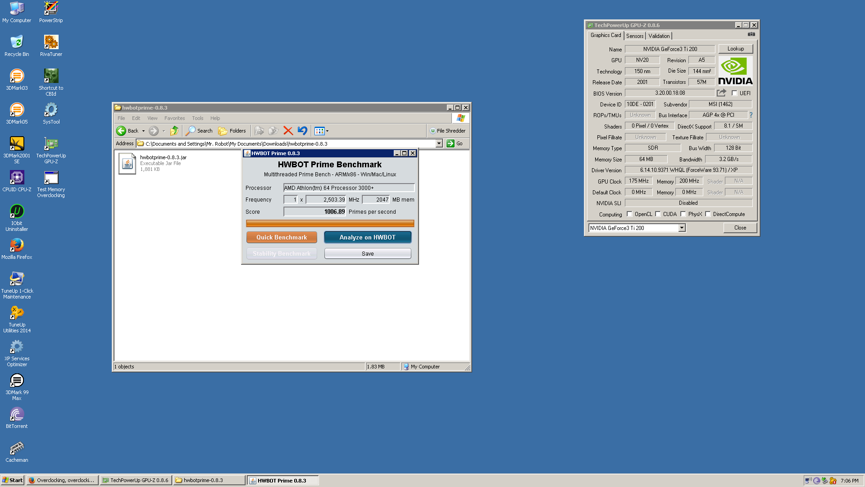Open the BitTorrent desktop icon

coord(17,418)
